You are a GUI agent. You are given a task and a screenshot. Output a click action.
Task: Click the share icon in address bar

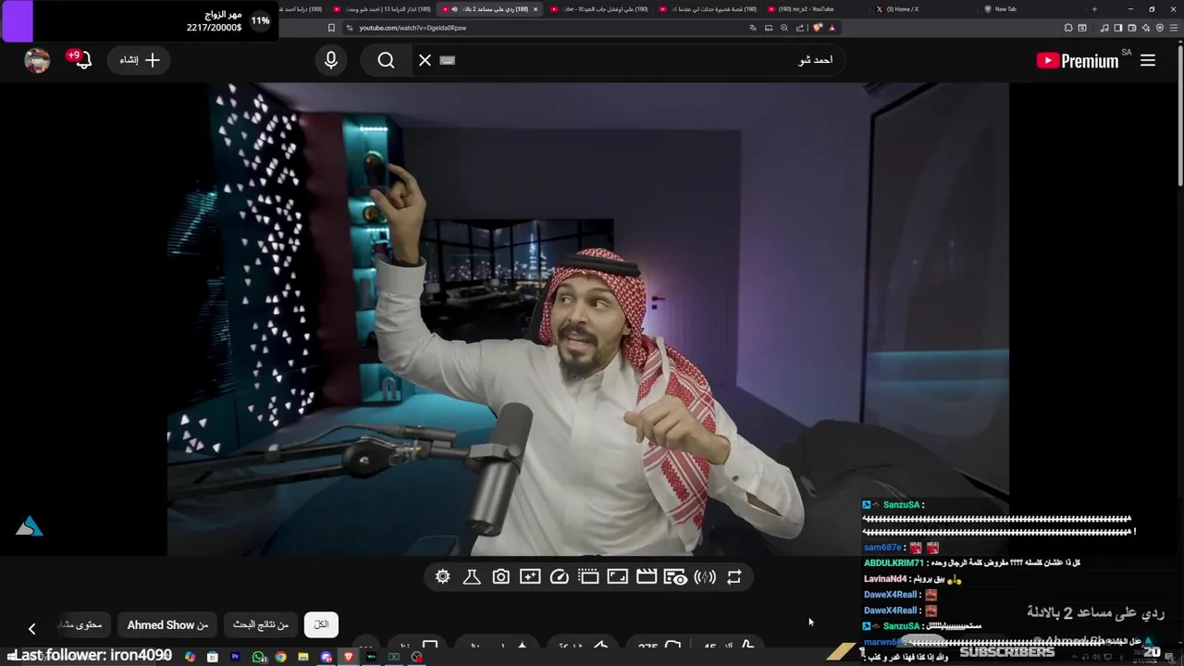pyautogui.click(x=800, y=28)
